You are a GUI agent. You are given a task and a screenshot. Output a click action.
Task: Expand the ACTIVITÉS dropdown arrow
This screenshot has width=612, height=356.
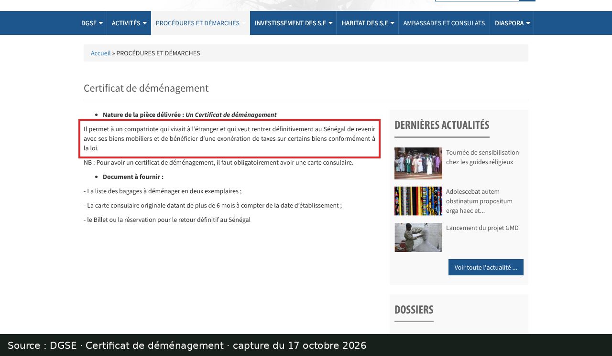pyautogui.click(x=145, y=23)
